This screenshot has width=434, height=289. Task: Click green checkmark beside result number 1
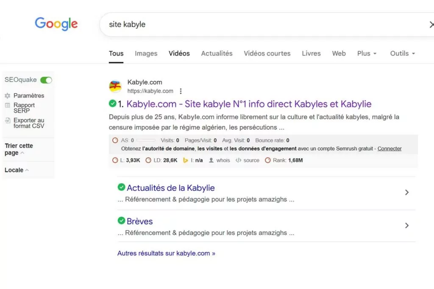coord(112,104)
